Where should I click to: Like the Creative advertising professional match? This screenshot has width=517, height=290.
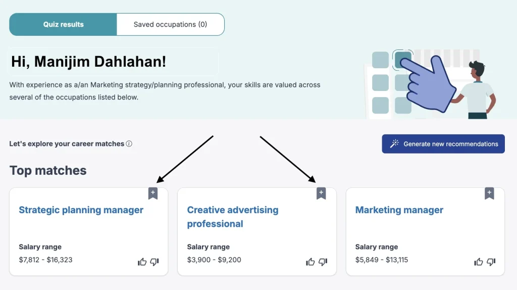[310, 262]
